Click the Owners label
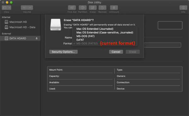Viewport: 189px width, 116px height. click(121, 76)
